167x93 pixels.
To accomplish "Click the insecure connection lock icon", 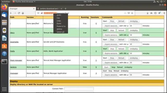I will tap(42, 13).
